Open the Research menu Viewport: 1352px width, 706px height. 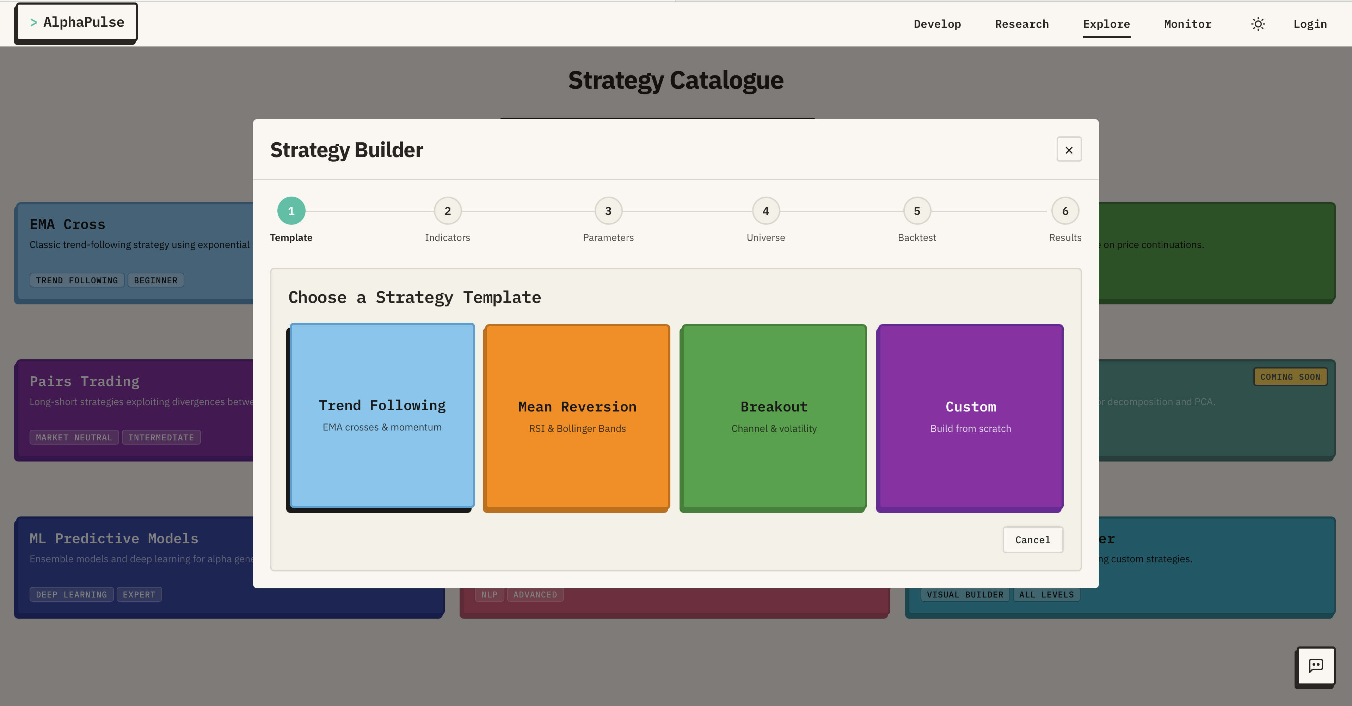click(1021, 24)
